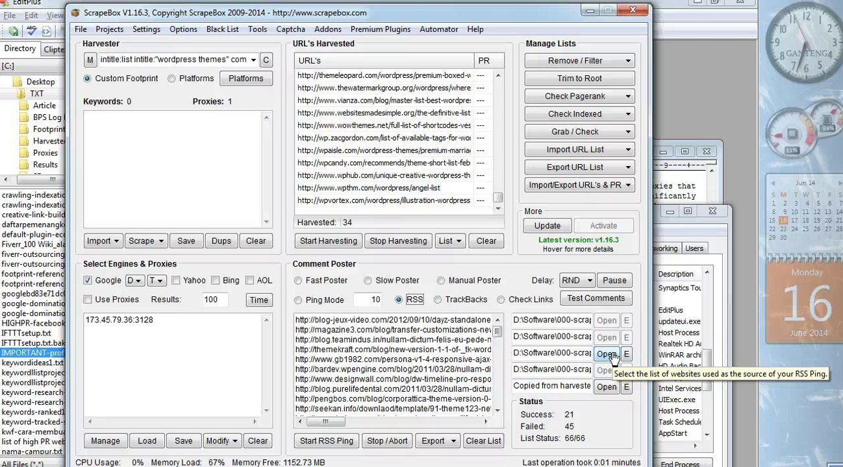Click the vertical scrollbar of URL's Harvested list

[x=498, y=141]
